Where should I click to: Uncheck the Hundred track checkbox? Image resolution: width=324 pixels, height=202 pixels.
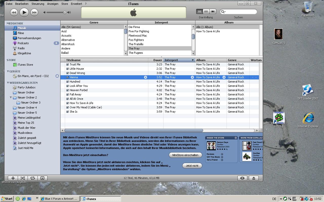[68, 82]
